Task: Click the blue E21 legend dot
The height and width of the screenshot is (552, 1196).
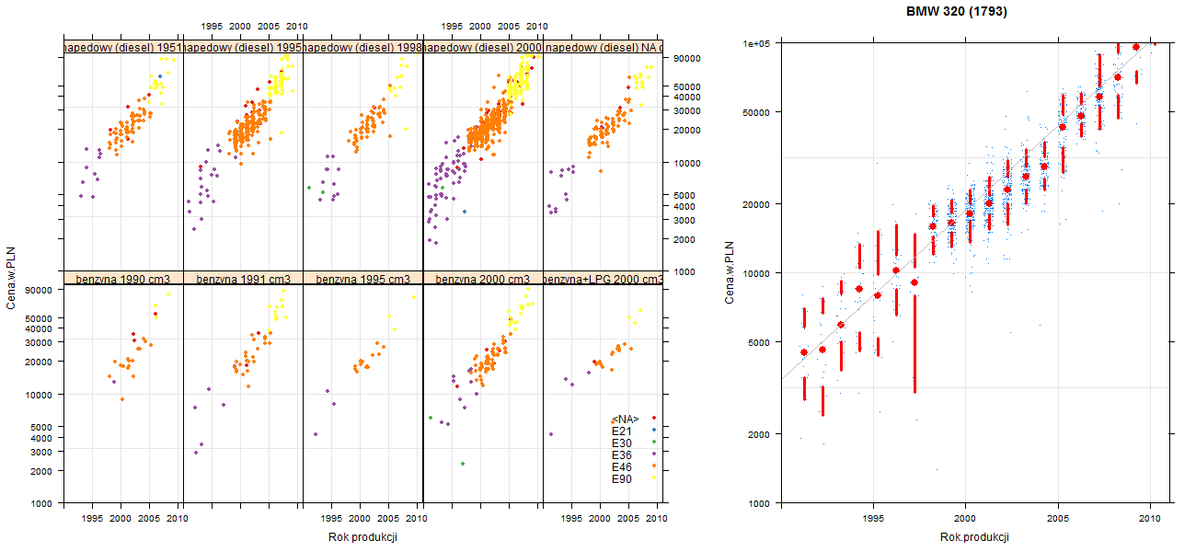Action: point(653,431)
